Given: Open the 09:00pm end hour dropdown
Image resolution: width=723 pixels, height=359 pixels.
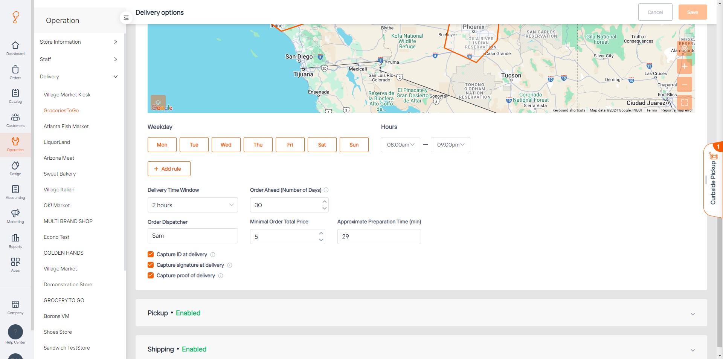Looking at the screenshot, I should point(450,145).
